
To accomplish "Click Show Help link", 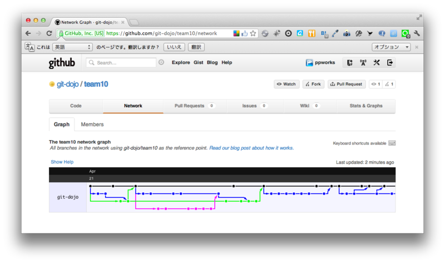I will (x=62, y=162).
